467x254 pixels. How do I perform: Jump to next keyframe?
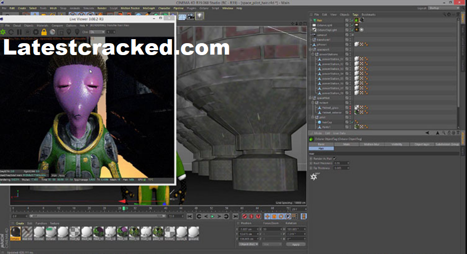coord(226,216)
